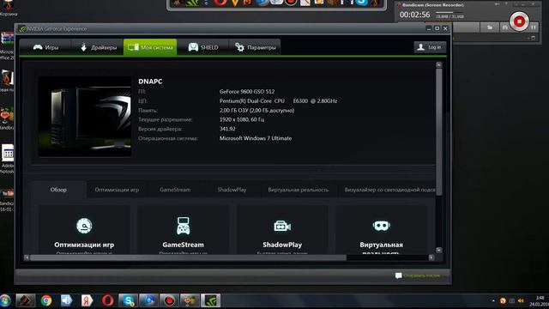Click the GeForce 9600 GSO 512 value

[247, 92]
